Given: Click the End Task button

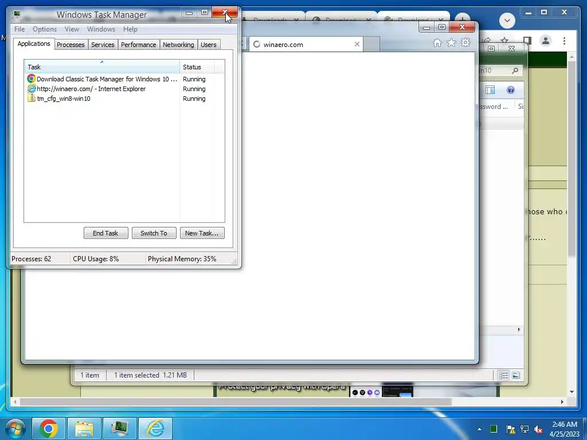Looking at the screenshot, I should coord(105,233).
